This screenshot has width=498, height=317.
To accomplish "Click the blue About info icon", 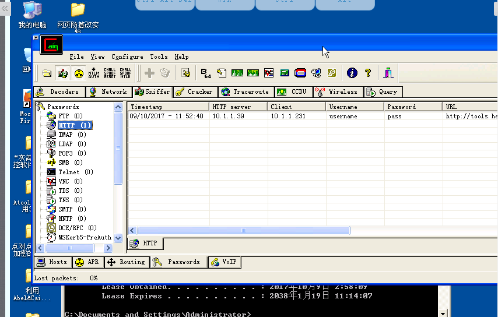I will pyautogui.click(x=352, y=73).
